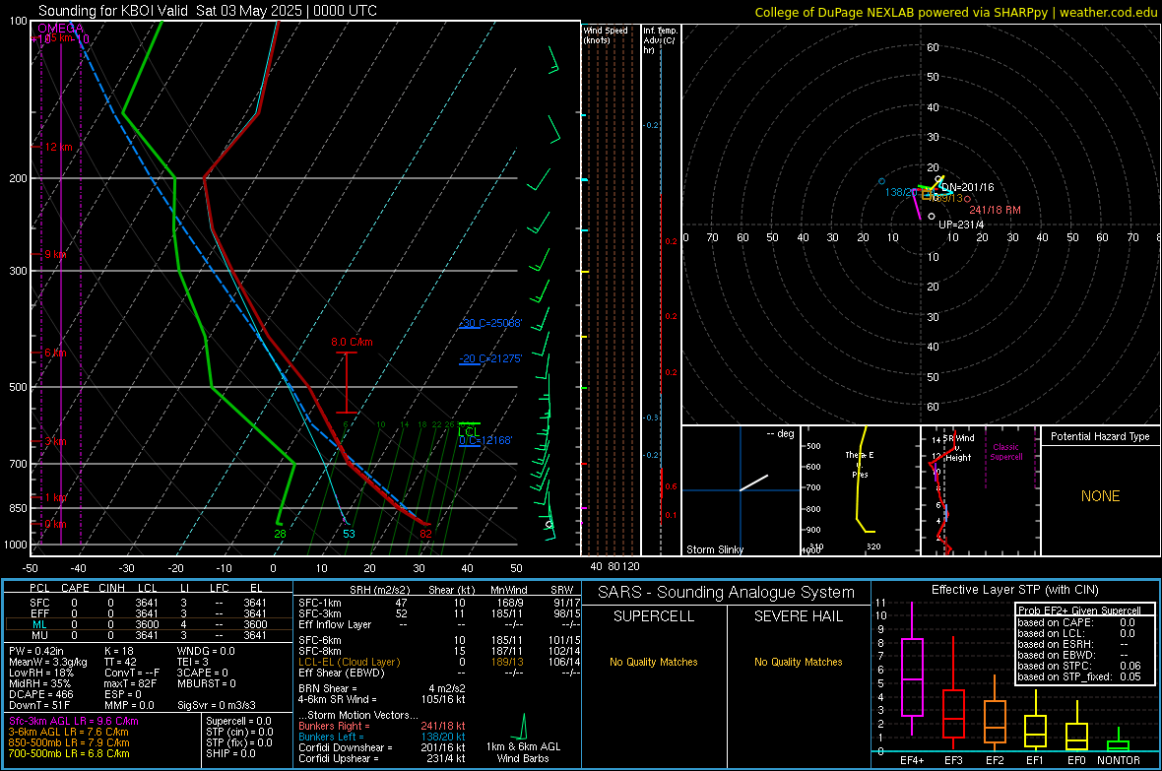Screen dimensions: 1162x771
Task: Select the '8.0 C/km' lapse rate label
Action: [x=352, y=342]
